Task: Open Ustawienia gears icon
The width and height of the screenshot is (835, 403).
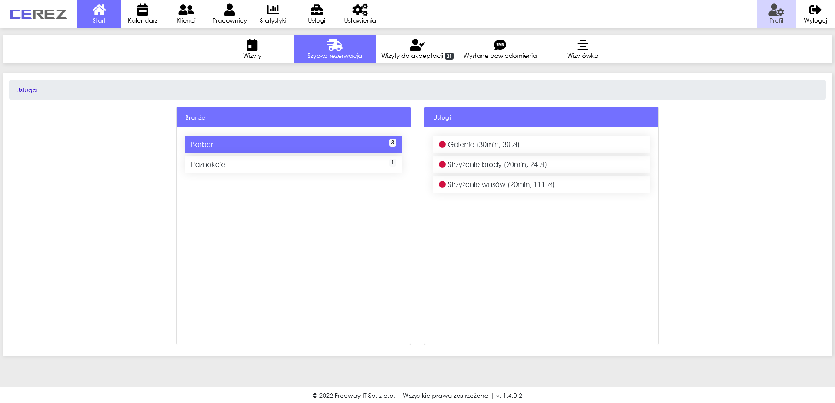Action: coord(360,10)
